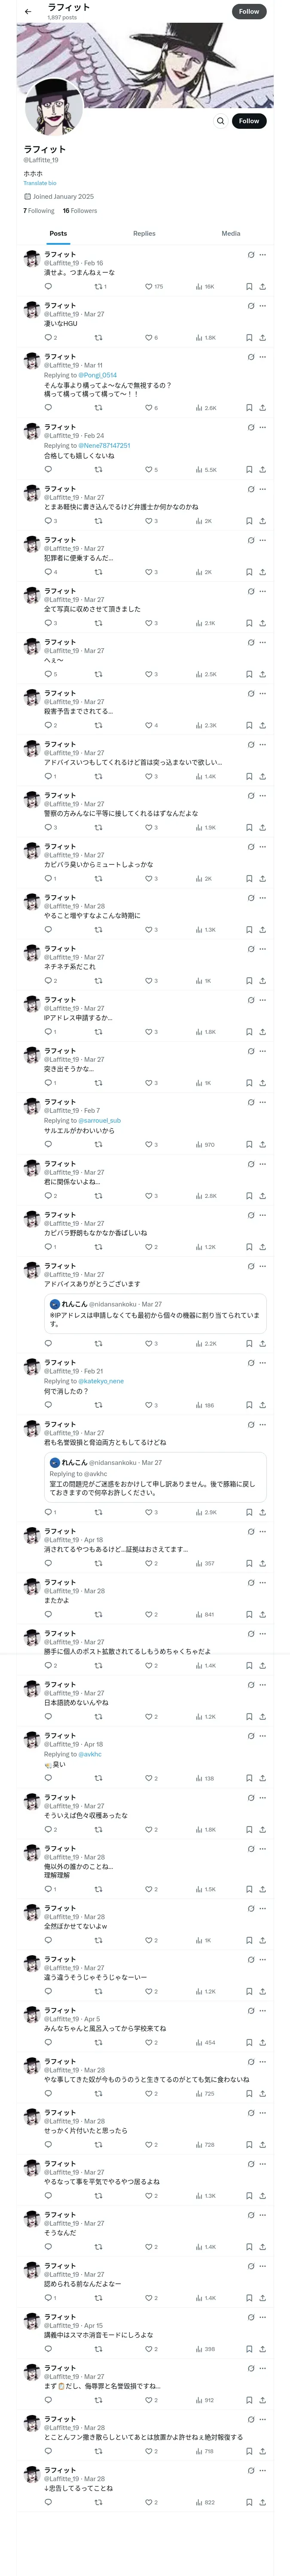This screenshot has width=290, height=2576.
Task: Open the search icon beside the profile Follow button
Action: point(221,121)
